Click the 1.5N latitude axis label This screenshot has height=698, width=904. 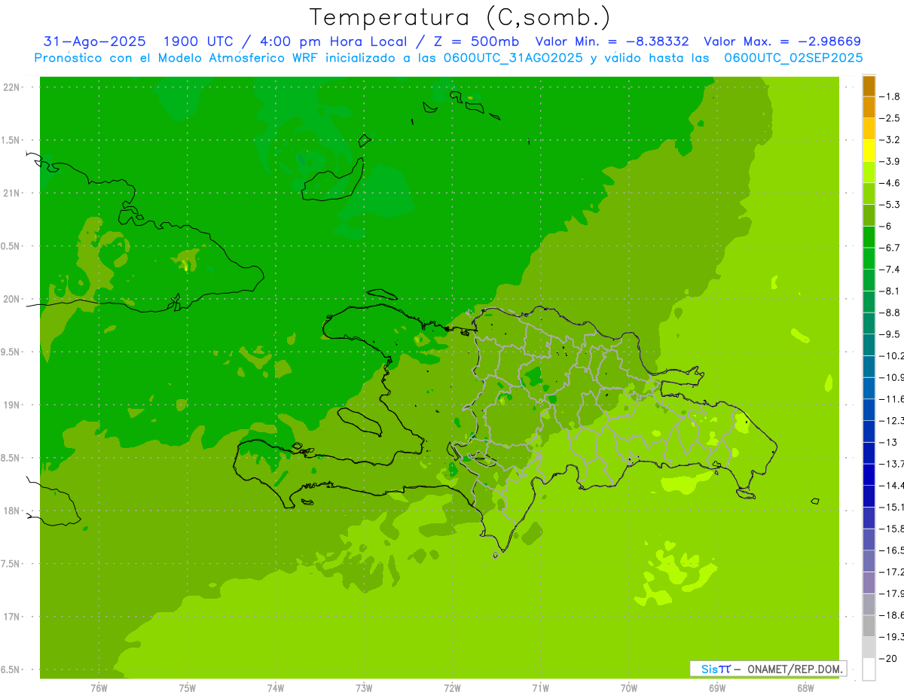[11, 140]
